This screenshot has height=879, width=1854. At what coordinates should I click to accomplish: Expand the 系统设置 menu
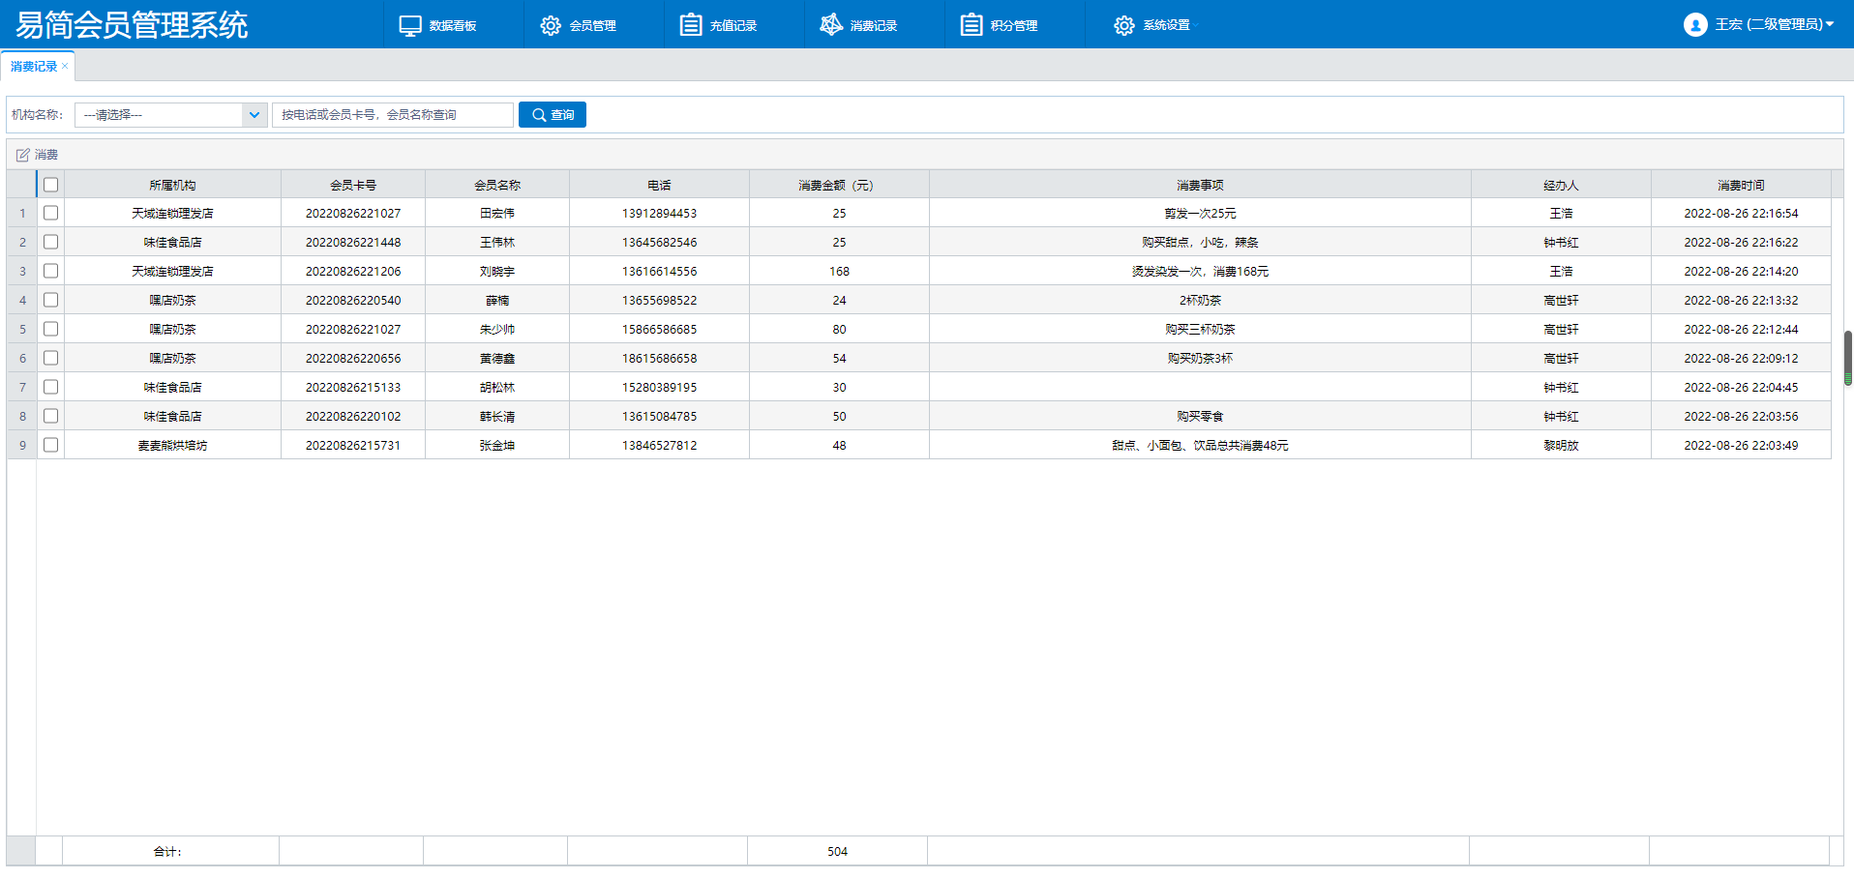(x=1166, y=25)
